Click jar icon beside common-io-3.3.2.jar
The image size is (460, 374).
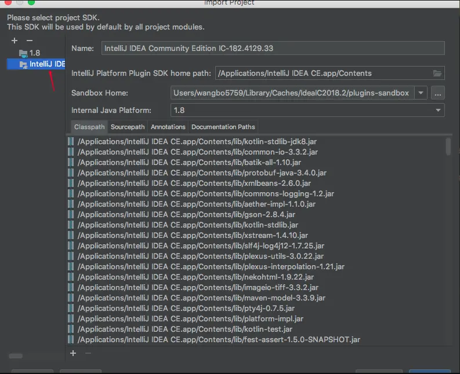point(71,152)
